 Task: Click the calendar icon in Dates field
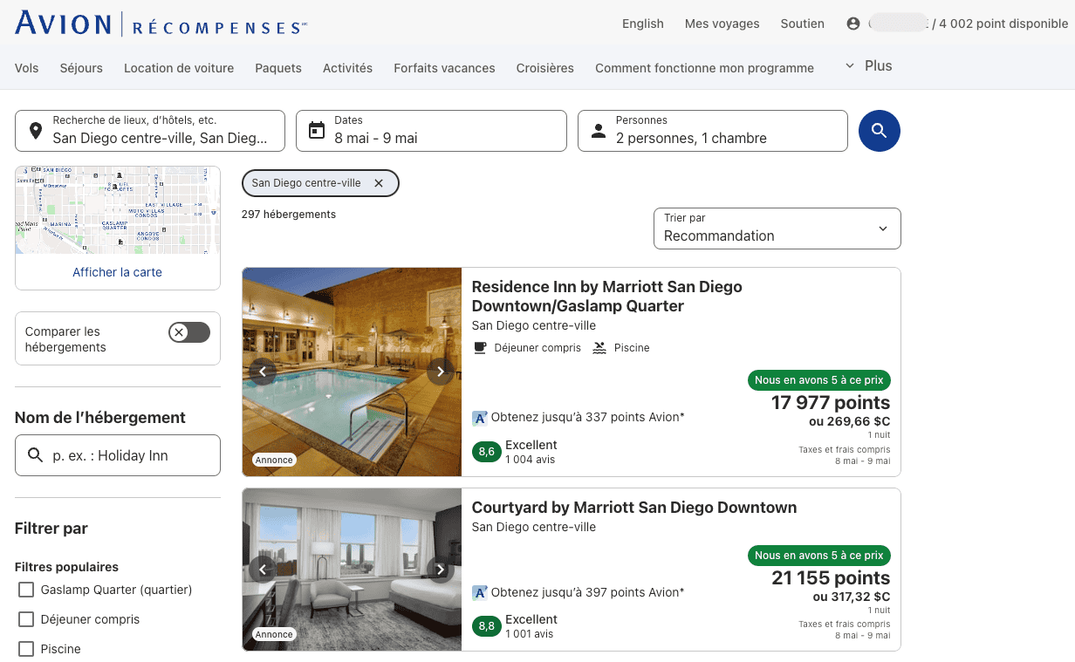point(317,131)
